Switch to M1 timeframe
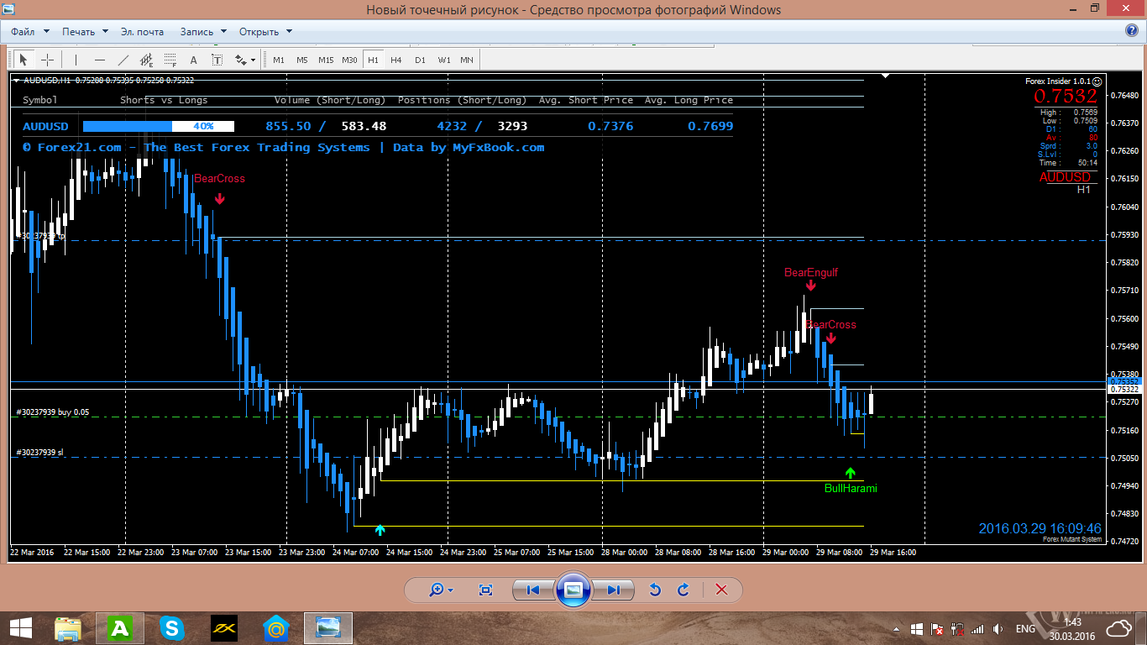1147x645 pixels. (x=279, y=60)
